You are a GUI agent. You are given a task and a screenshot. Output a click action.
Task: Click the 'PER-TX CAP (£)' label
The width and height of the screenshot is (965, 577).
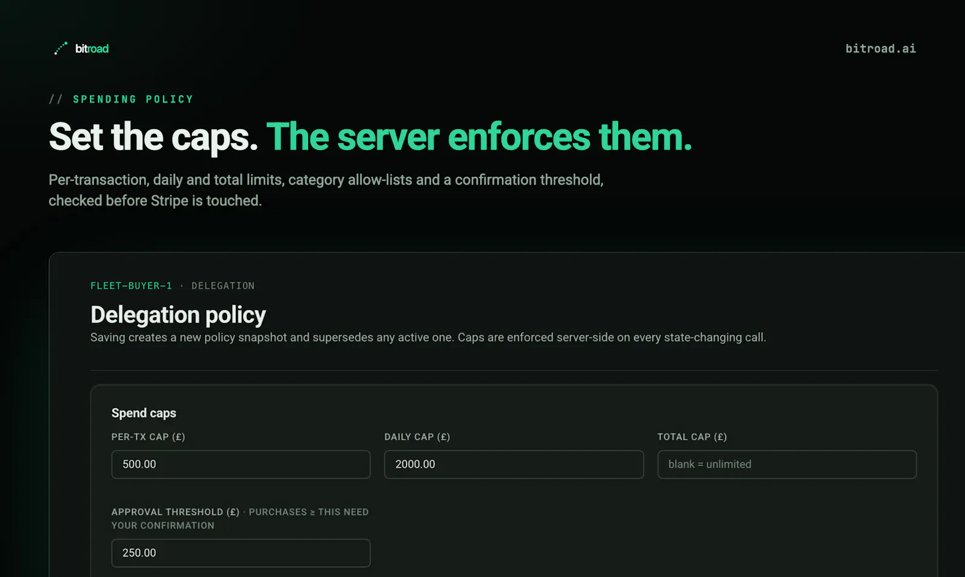148,437
